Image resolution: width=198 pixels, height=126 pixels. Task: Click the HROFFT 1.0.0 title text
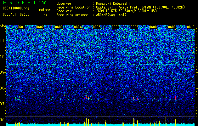click(25, 3)
